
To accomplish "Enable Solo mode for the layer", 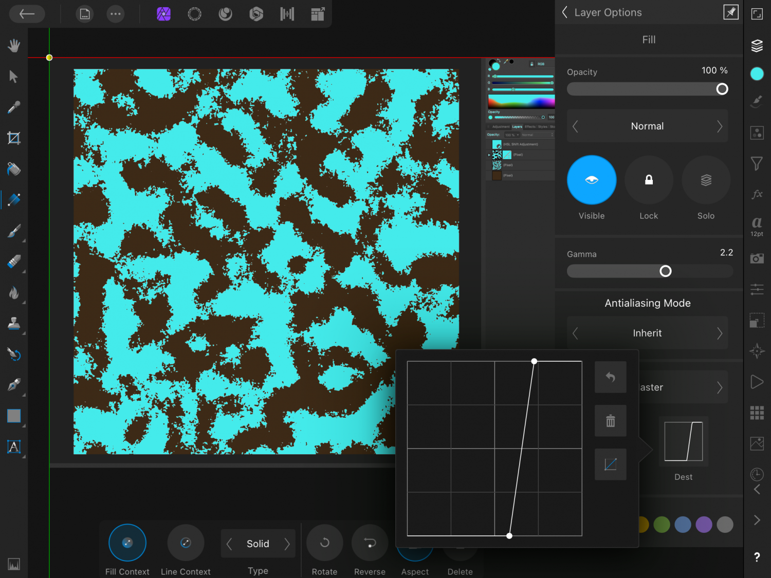I will point(706,180).
